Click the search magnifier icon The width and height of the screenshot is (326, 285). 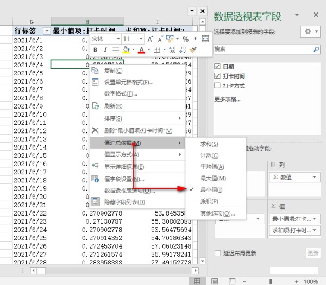[316, 49]
